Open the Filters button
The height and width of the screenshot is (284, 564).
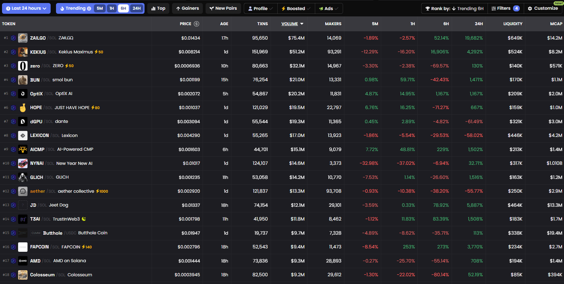(x=505, y=8)
